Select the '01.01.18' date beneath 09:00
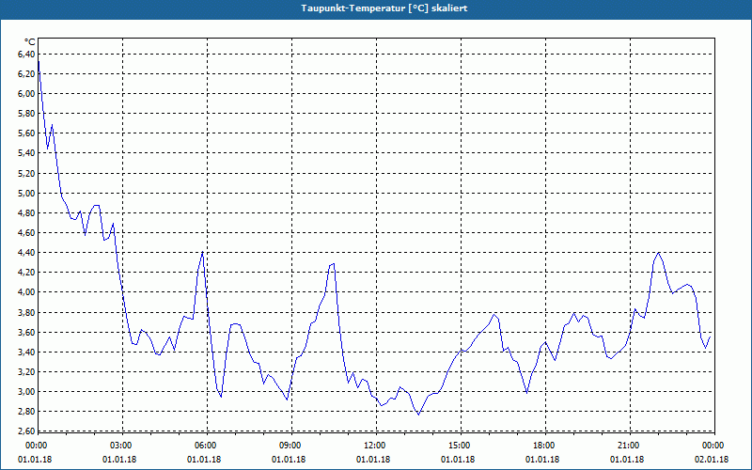752x470 pixels. tap(289, 460)
